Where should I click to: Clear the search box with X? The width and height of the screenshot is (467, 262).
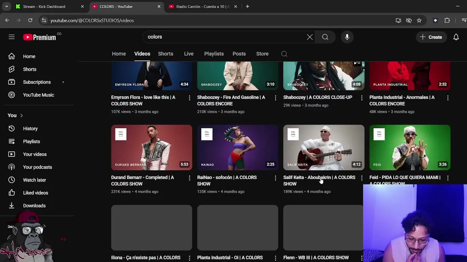[x=310, y=37]
